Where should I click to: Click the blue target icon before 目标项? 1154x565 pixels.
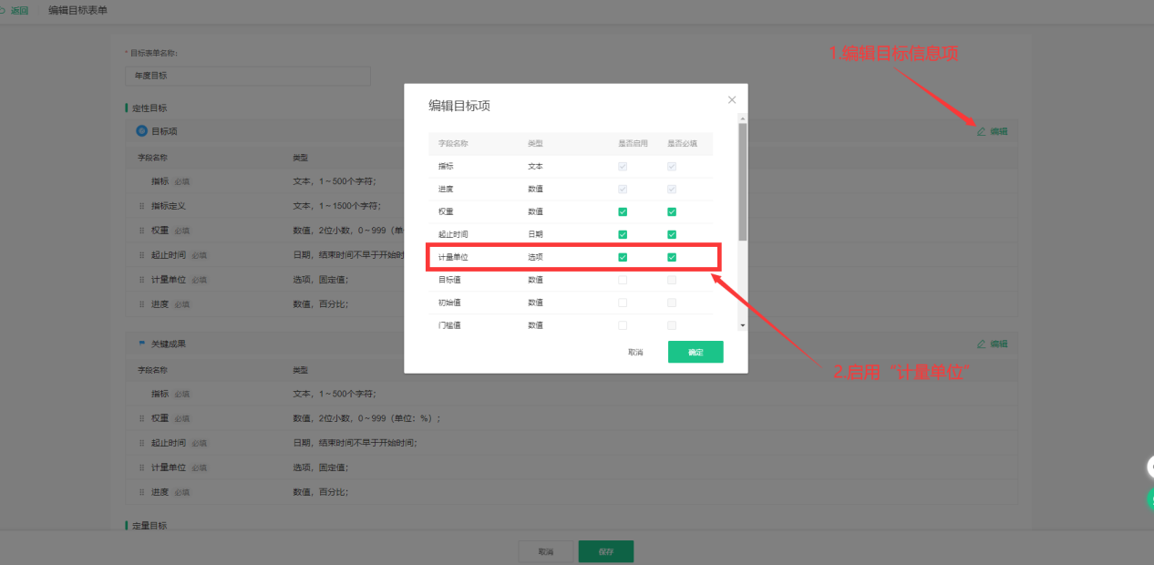click(141, 131)
